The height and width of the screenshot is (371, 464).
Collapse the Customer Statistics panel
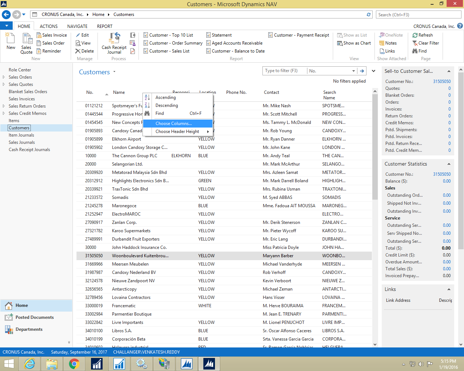click(449, 164)
